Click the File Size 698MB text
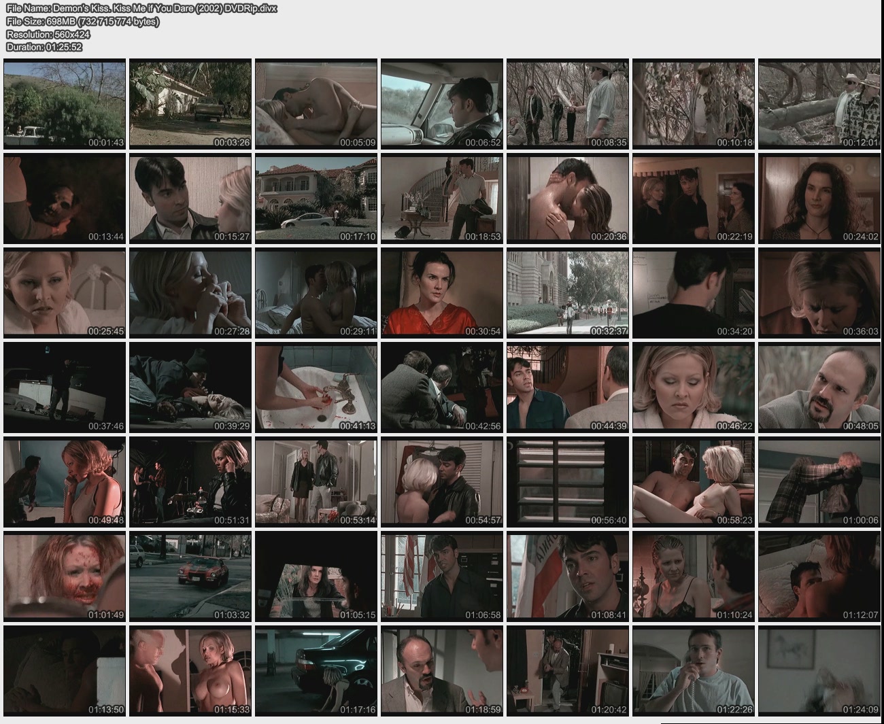The image size is (884, 724). 82,21
